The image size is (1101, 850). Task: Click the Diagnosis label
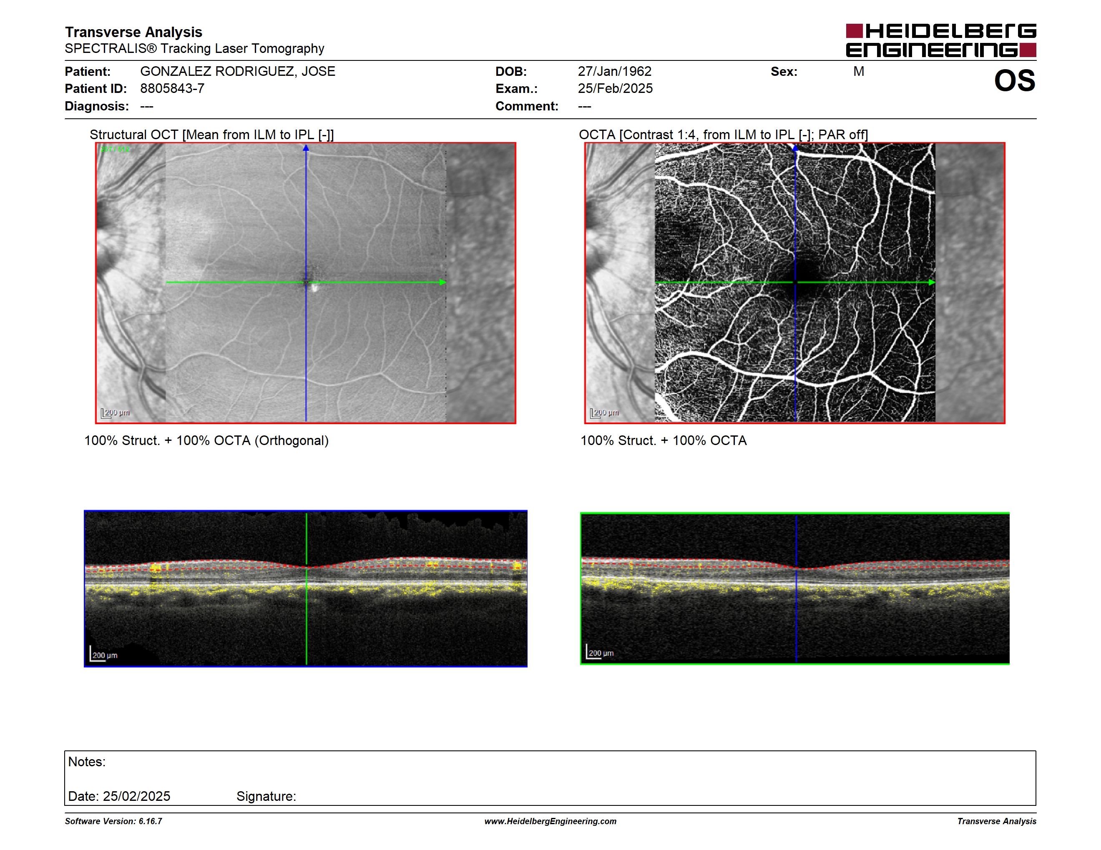(97, 106)
